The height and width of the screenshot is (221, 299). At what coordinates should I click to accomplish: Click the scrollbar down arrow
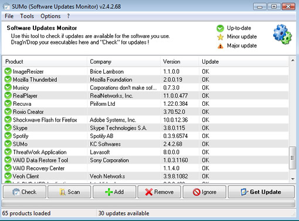293,179
